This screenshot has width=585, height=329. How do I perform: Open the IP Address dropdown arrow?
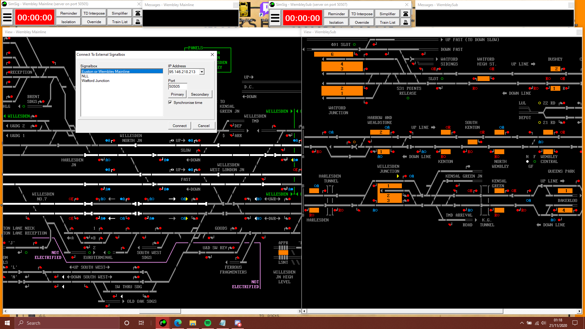(x=202, y=72)
